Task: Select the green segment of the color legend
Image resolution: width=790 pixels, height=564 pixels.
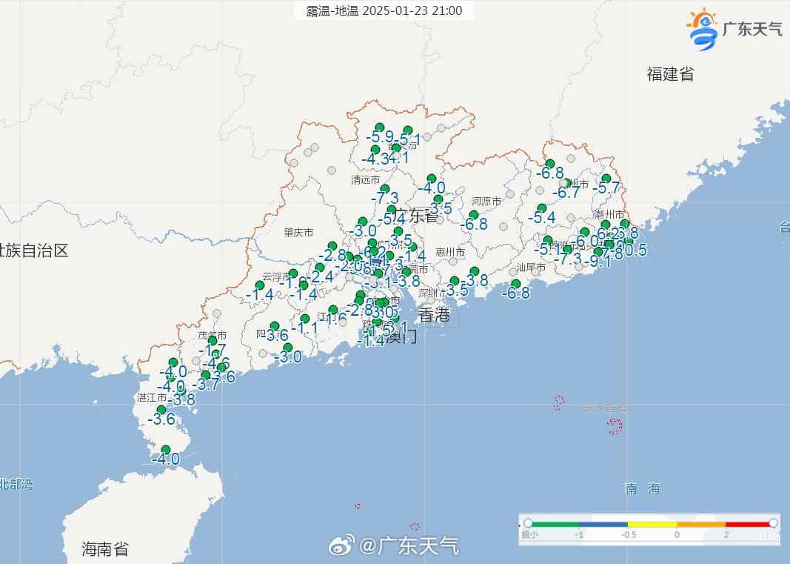Action: coord(555,524)
